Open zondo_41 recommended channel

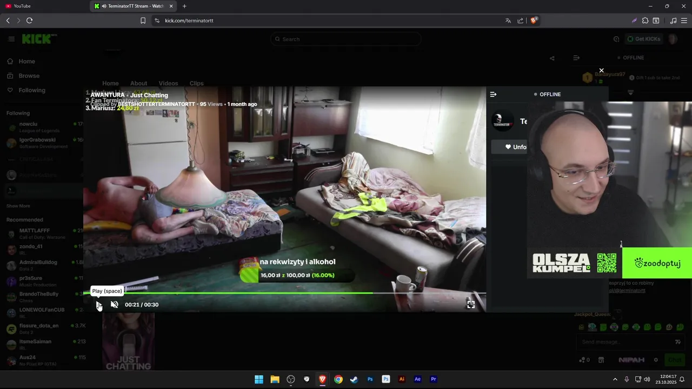(44, 249)
